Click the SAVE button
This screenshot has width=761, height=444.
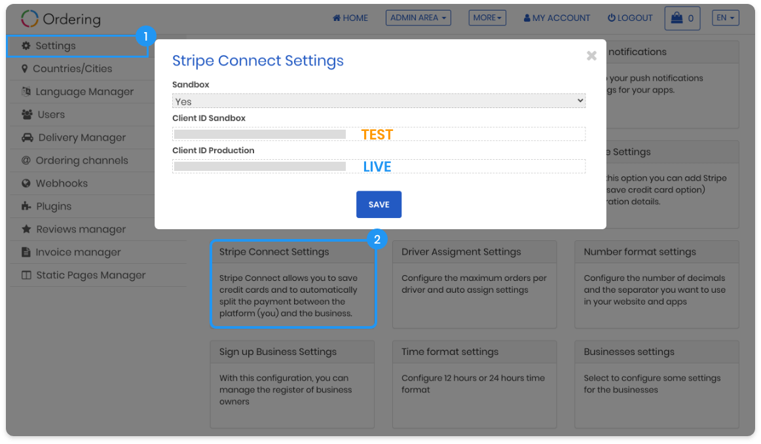379,204
